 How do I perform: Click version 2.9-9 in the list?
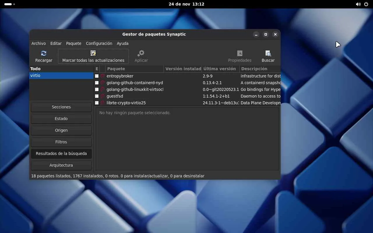207,76
